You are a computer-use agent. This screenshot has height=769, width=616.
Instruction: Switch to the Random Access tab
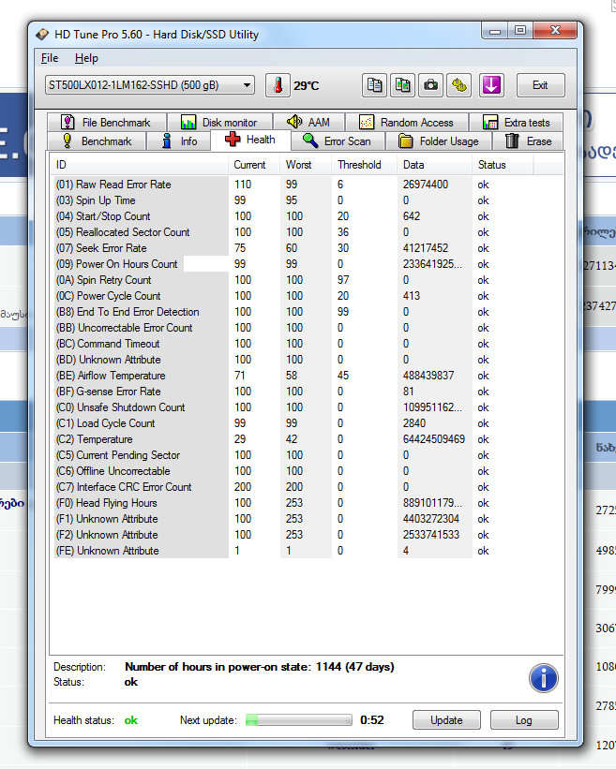point(406,122)
